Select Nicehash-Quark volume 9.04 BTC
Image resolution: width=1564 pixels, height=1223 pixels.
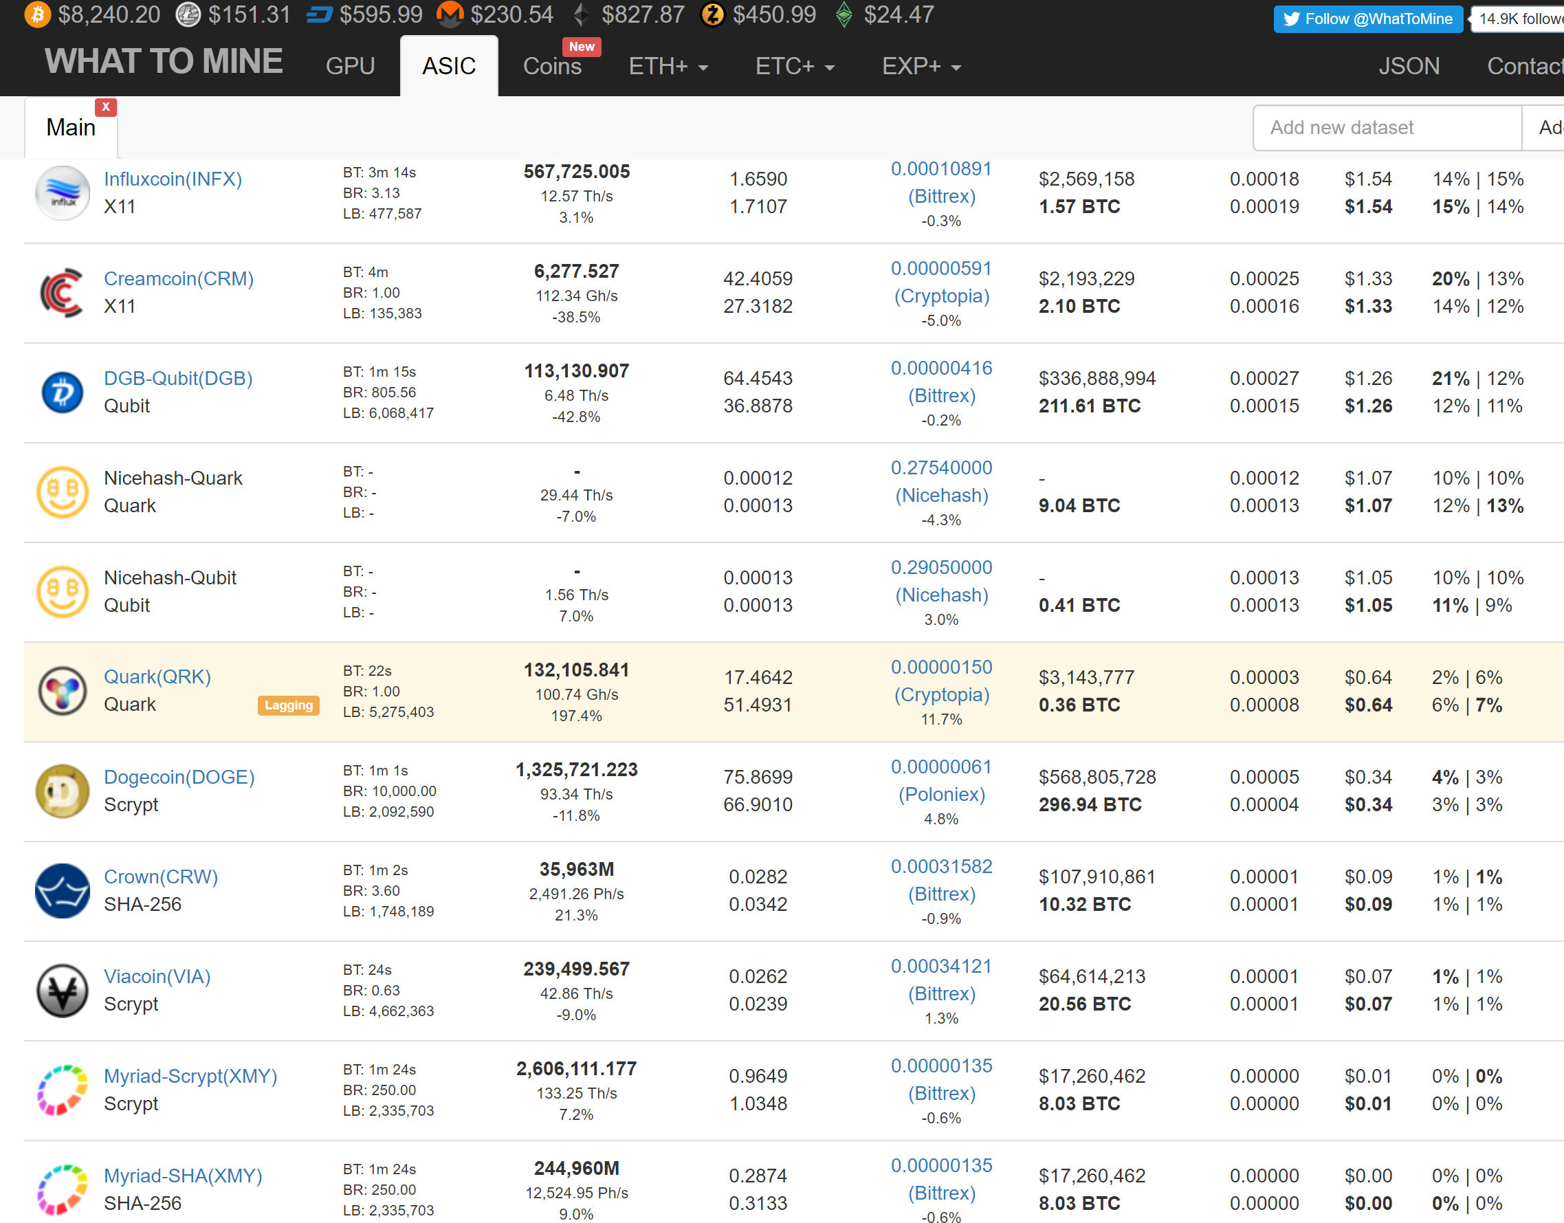coord(1079,505)
